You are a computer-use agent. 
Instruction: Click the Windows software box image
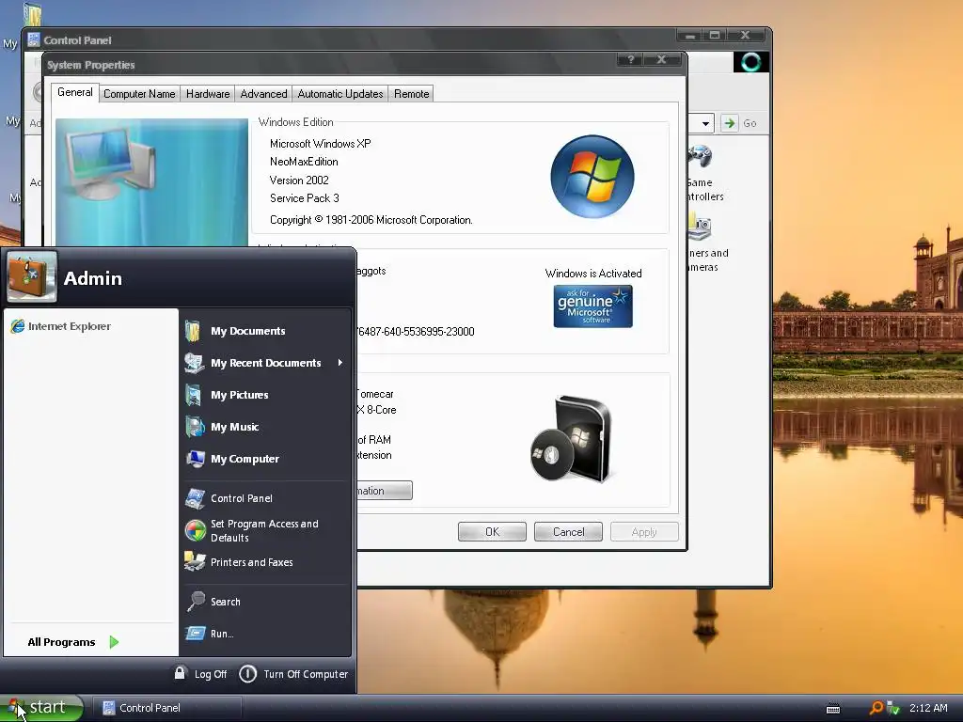click(x=571, y=439)
